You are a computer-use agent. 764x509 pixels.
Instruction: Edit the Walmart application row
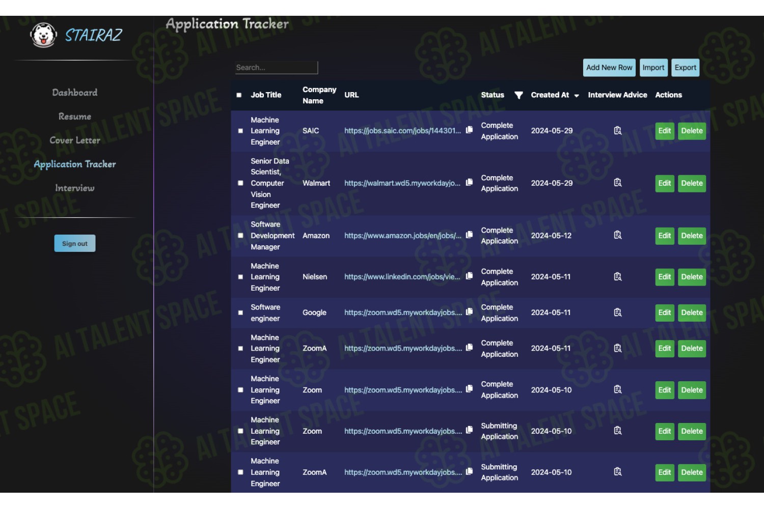(665, 183)
